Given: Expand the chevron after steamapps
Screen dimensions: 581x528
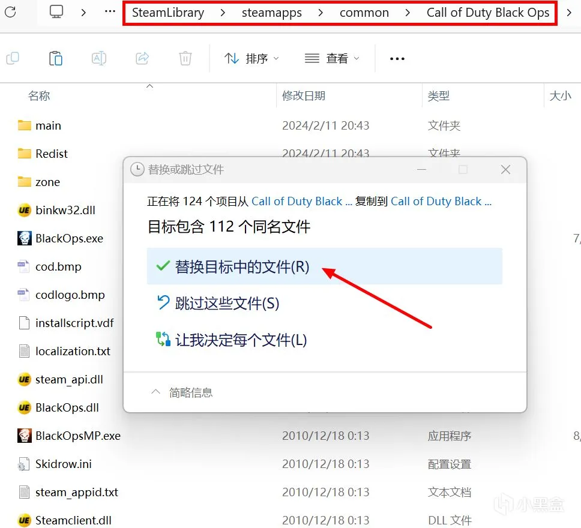Looking at the screenshot, I should 321,13.
